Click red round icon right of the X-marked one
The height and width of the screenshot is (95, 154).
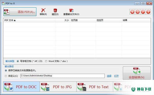pos(138,12)
